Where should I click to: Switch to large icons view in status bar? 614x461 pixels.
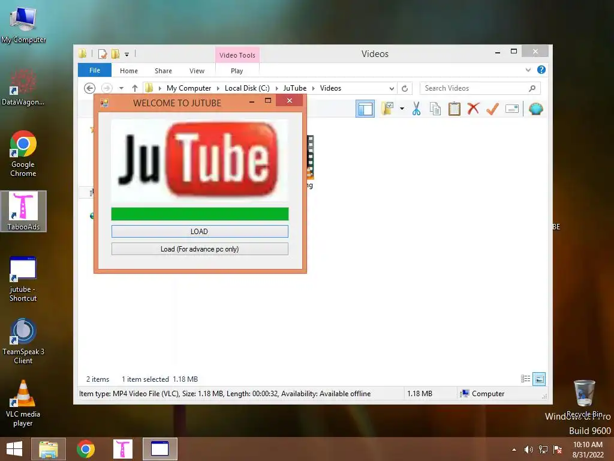pos(539,379)
